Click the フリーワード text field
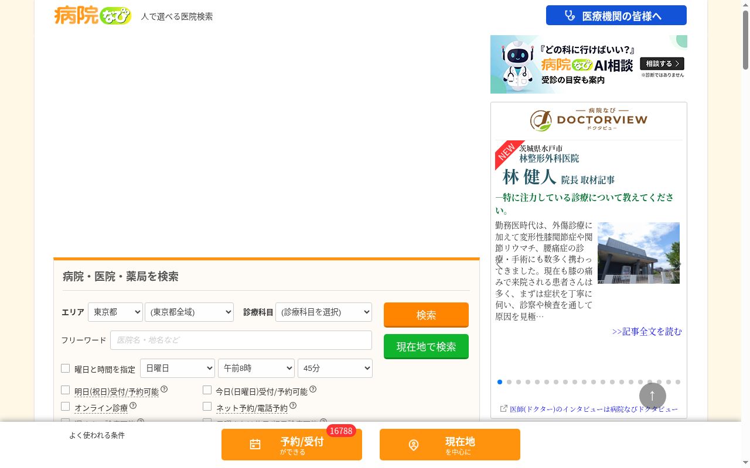Image resolution: width=750 pixels, height=468 pixels. (x=241, y=340)
